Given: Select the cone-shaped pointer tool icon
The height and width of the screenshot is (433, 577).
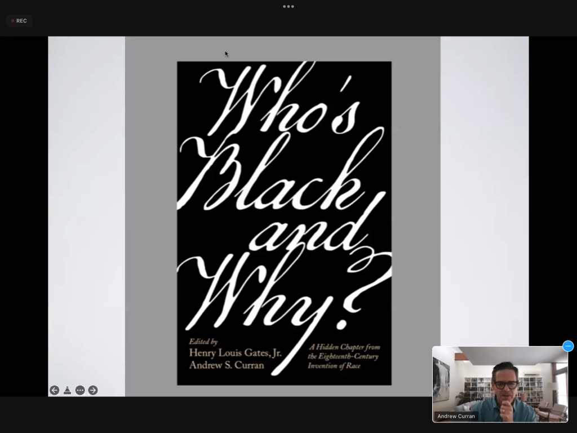Looking at the screenshot, I should tap(67, 390).
